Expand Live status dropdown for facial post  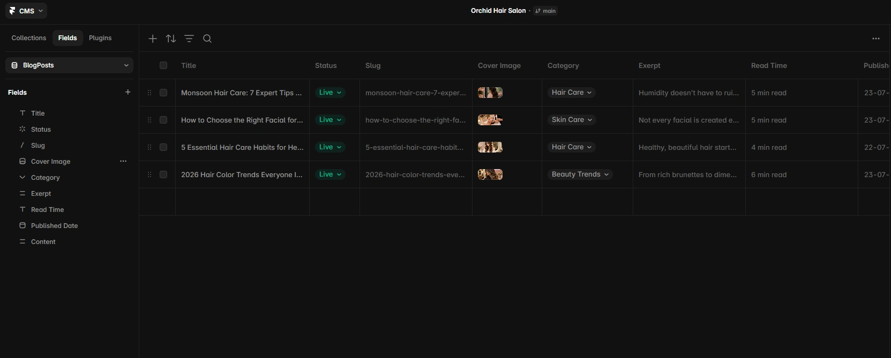tap(330, 120)
